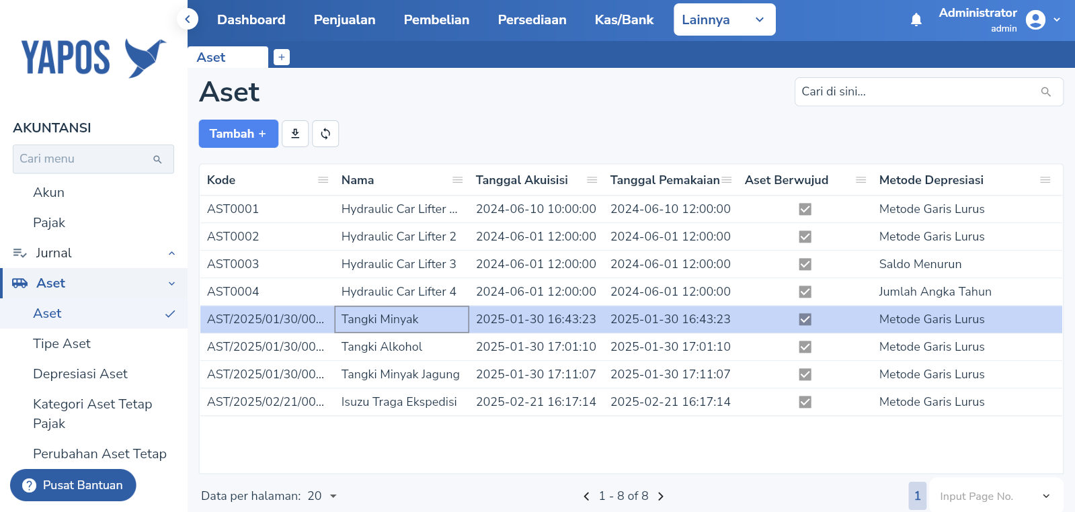The image size is (1075, 512).
Task: Open the Penjualan menu
Action: [344, 19]
